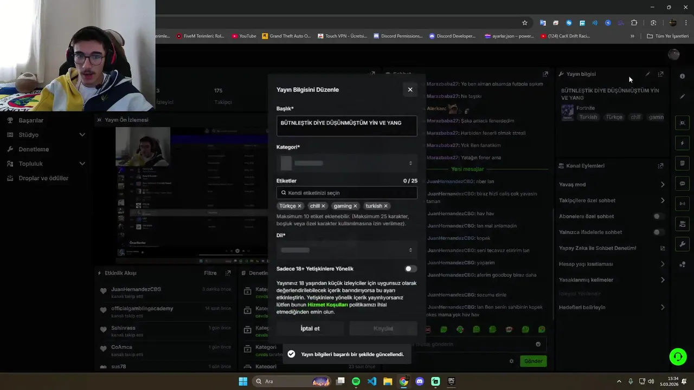This screenshot has width=694, height=390.
Task: Click the wrench toolbar icon
Action: tap(682, 244)
